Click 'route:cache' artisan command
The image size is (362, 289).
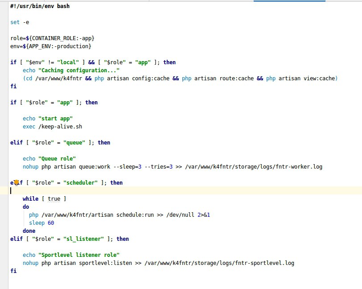[236, 78]
